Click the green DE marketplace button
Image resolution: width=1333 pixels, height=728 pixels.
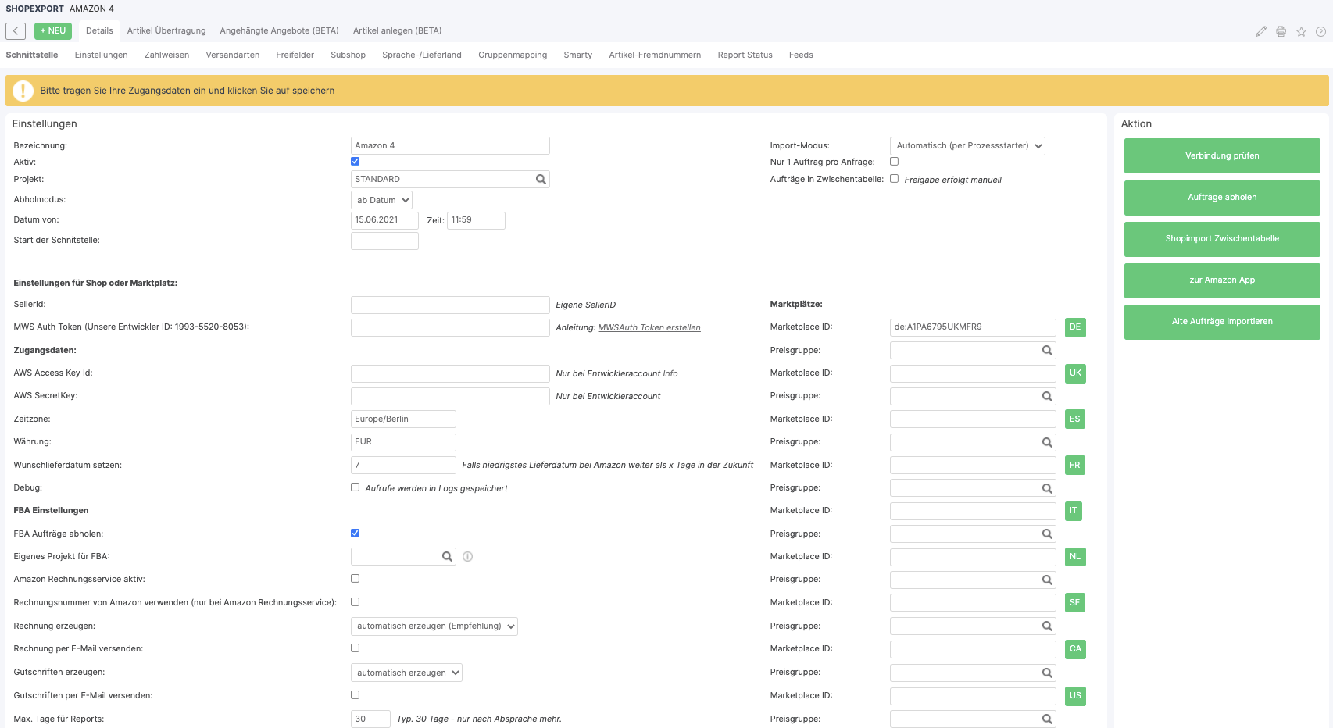[1074, 327]
